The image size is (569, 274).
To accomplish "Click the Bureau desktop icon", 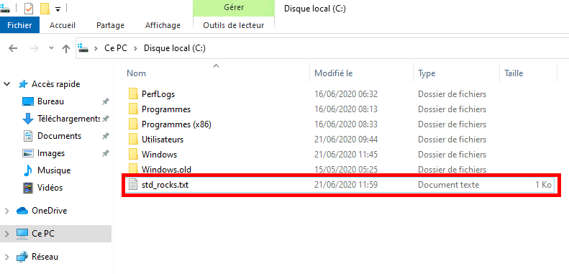I will tap(28, 101).
